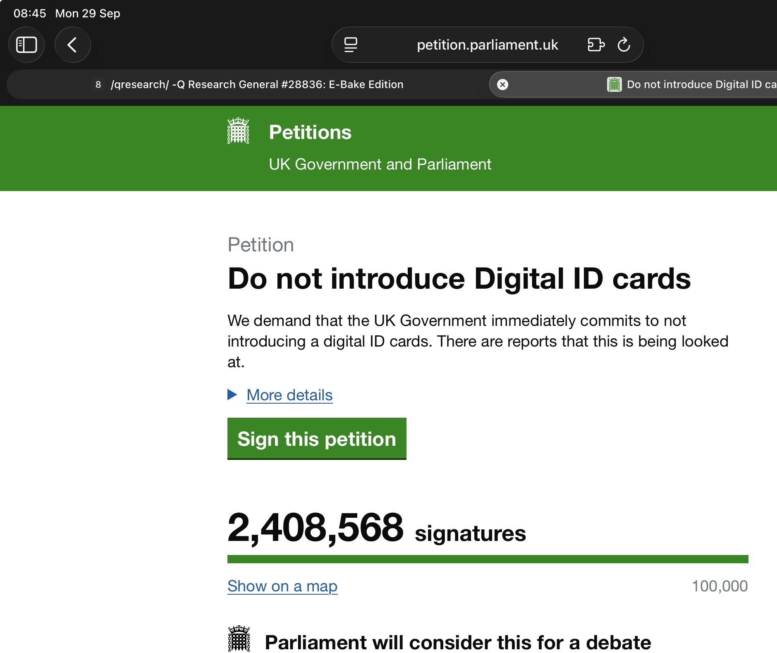Close the Digital ID petition tab
777x653 pixels.
502,84
